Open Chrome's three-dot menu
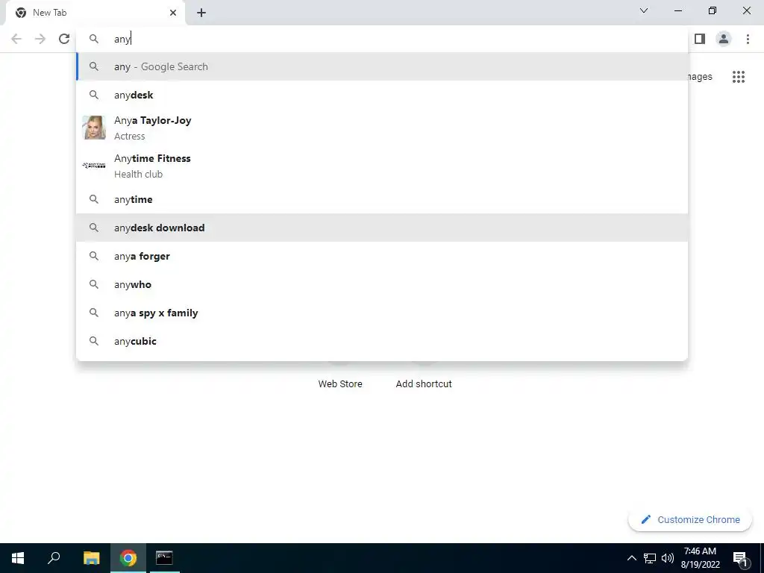 point(748,39)
